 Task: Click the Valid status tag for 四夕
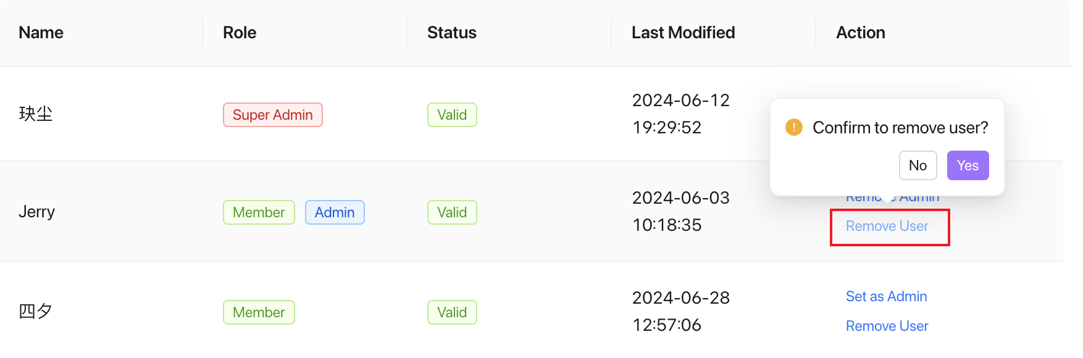[452, 312]
